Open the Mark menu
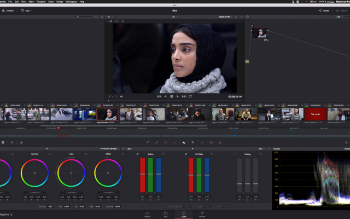The width and height of the screenshot is (350, 219). (31, 2)
